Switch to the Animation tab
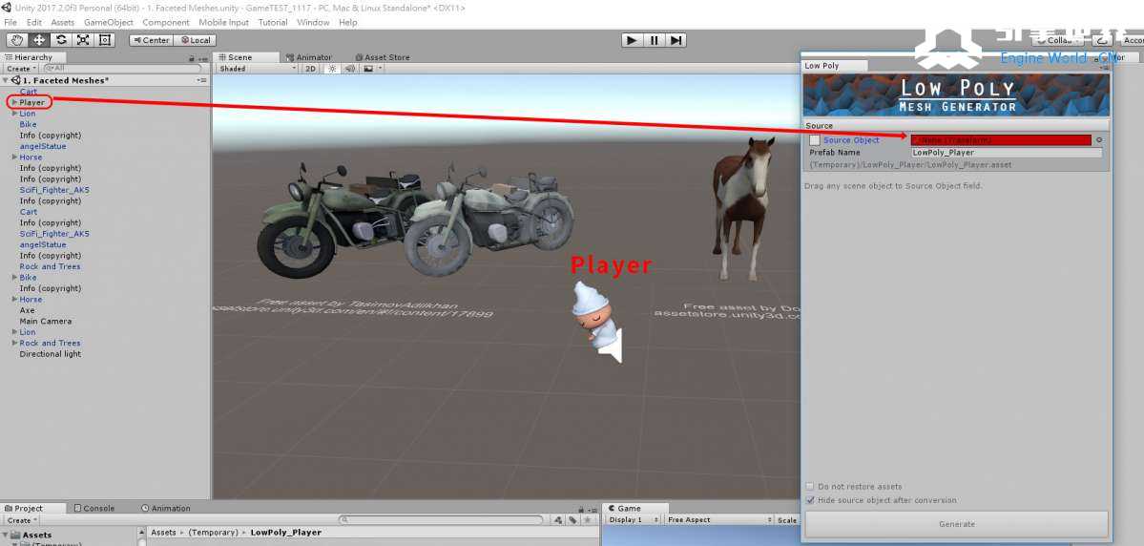Image resolution: width=1144 pixels, height=546 pixels. pyautogui.click(x=166, y=508)
